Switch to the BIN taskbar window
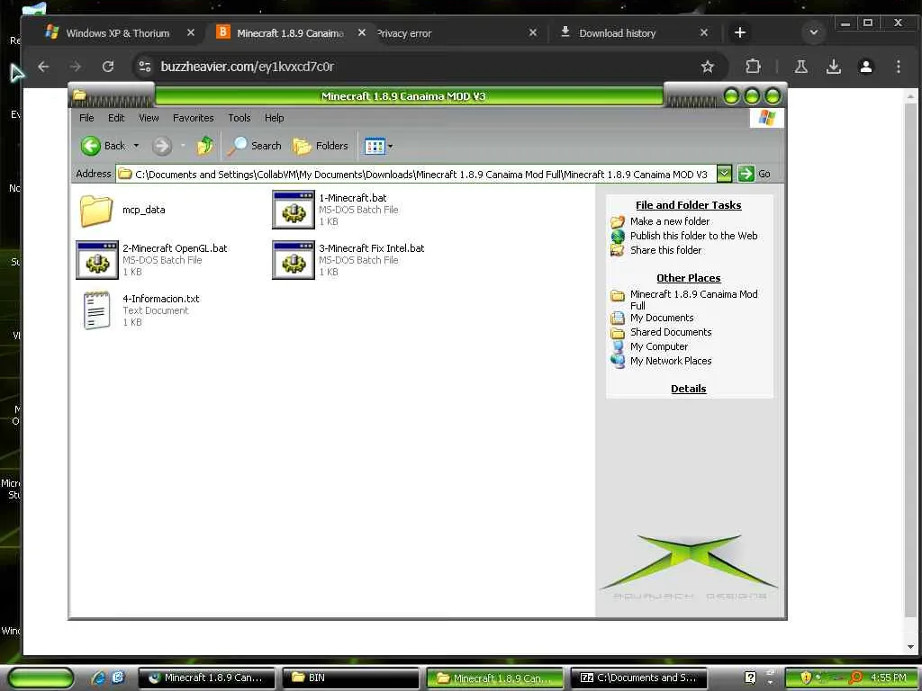Image resolution: width=922 pixels, height=691 pixels. tap(351, 678)
